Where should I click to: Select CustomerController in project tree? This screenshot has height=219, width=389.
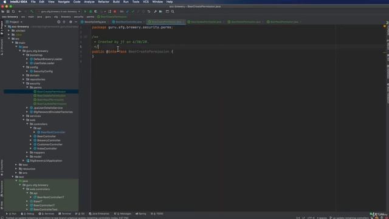[x=50, y=145]
